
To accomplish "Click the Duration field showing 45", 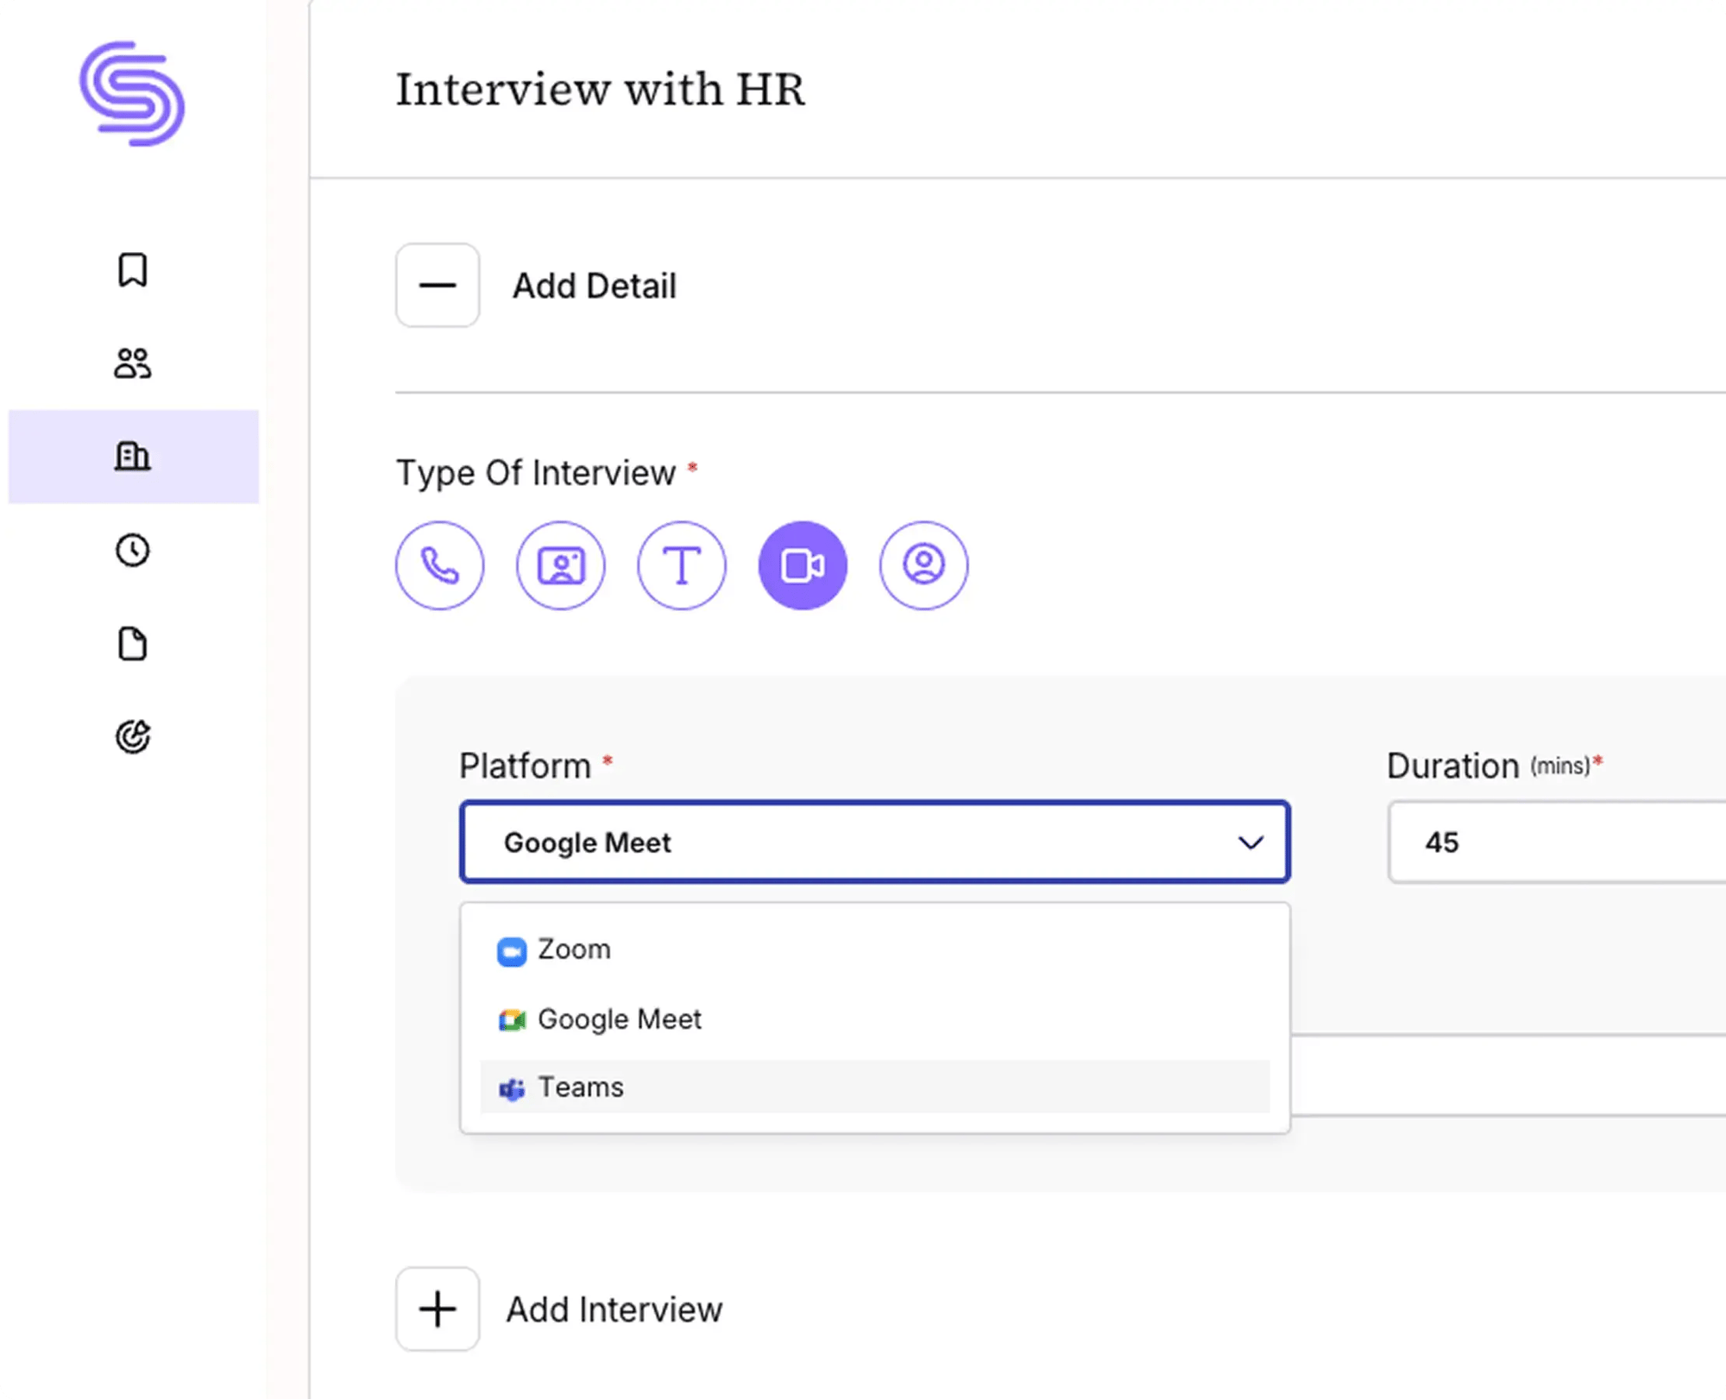I will 1558,842.
